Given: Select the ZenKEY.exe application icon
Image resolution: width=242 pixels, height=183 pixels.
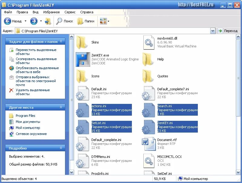Looking at the screenshot, I should point(83,59).
